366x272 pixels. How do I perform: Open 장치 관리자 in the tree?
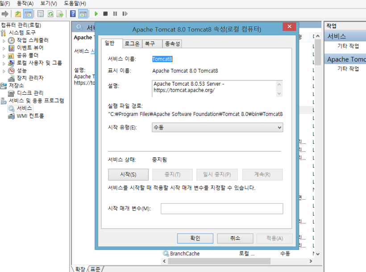30,78
